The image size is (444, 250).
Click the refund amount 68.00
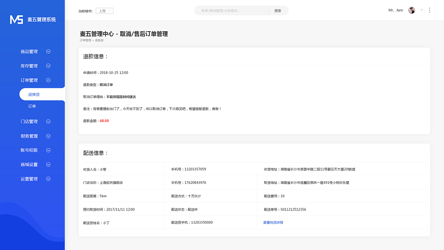coord(104,121)
